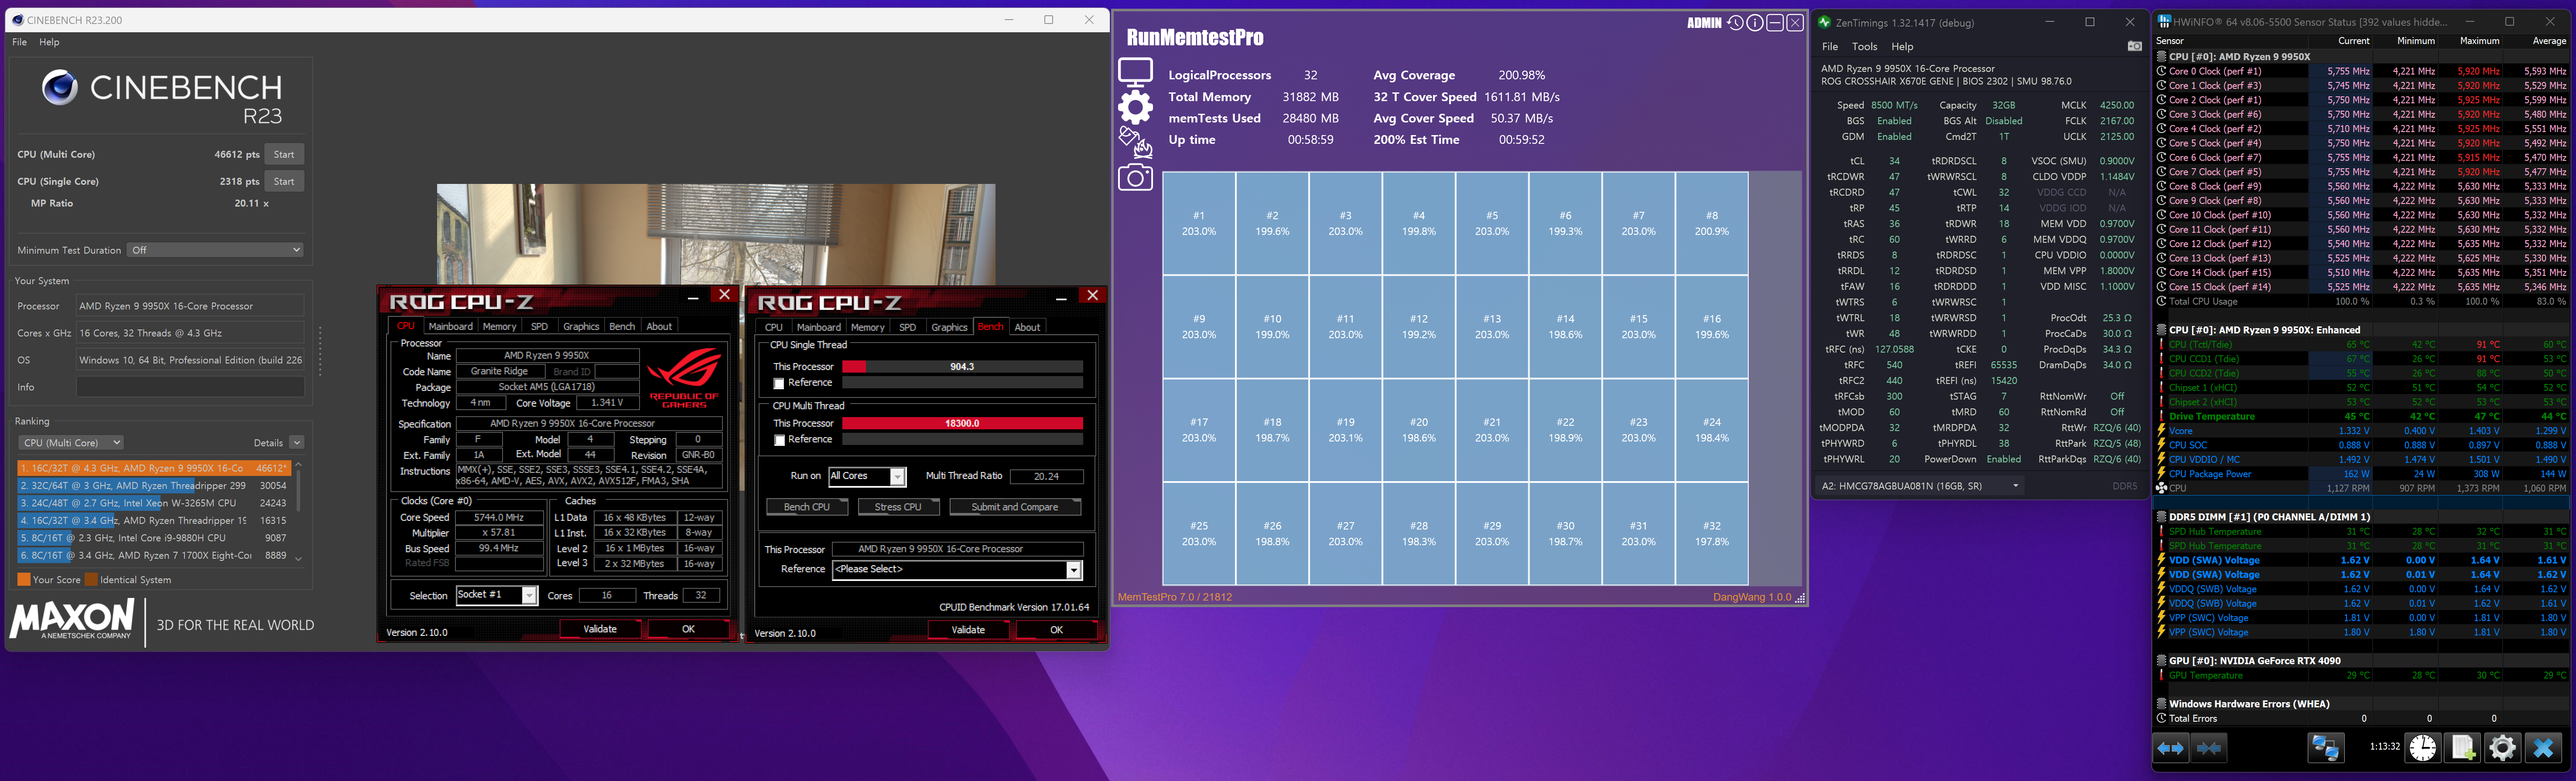Click HWiNFO network monitors icon
This screenshot has width=2576, height=781.
tap(2325, 747)
